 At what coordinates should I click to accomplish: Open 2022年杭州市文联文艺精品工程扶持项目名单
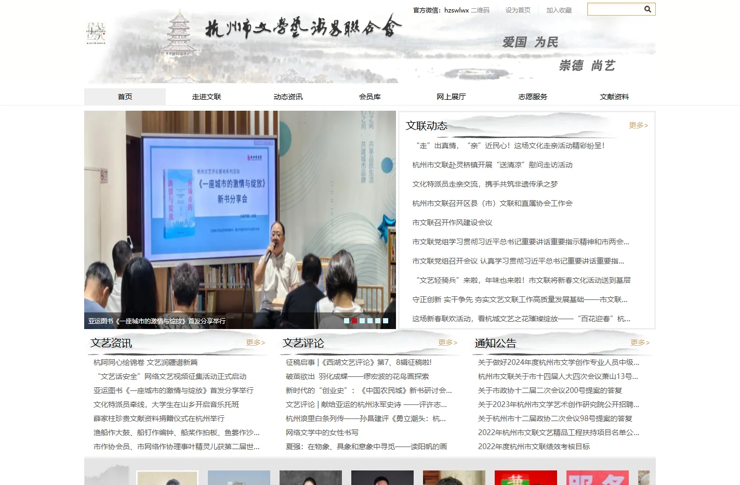point(559,432)
